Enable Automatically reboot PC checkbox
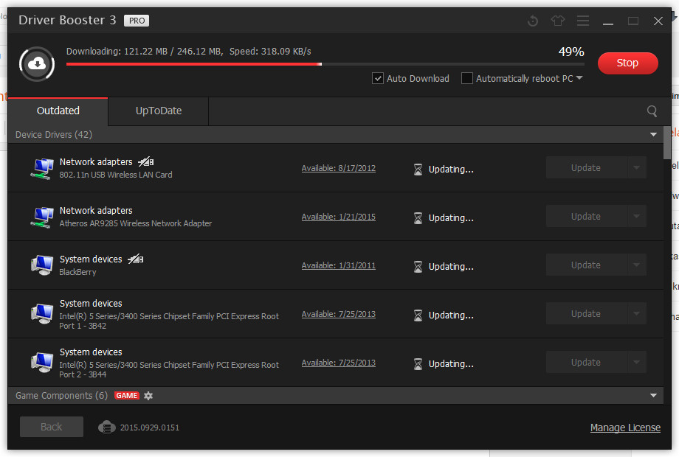The width and height of the screenshot is (679, 457). pyautogui.click(x=466, y=78)
